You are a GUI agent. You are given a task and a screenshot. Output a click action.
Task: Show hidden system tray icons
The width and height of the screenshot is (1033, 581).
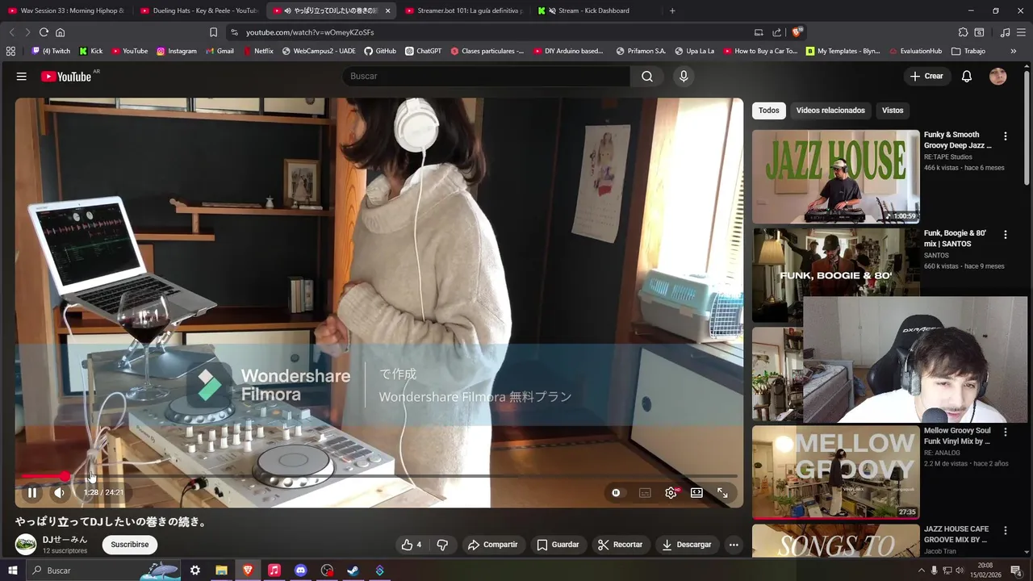point(921,571)
